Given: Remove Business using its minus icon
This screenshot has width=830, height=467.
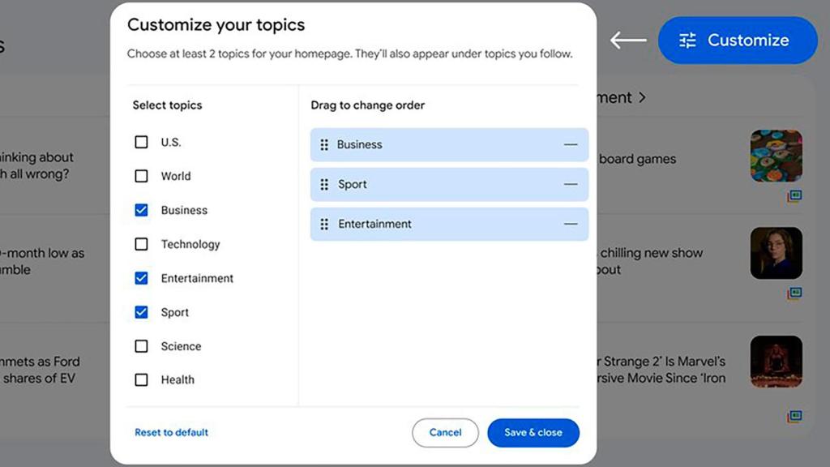Looking at the screenshot, I should [570, 144].
